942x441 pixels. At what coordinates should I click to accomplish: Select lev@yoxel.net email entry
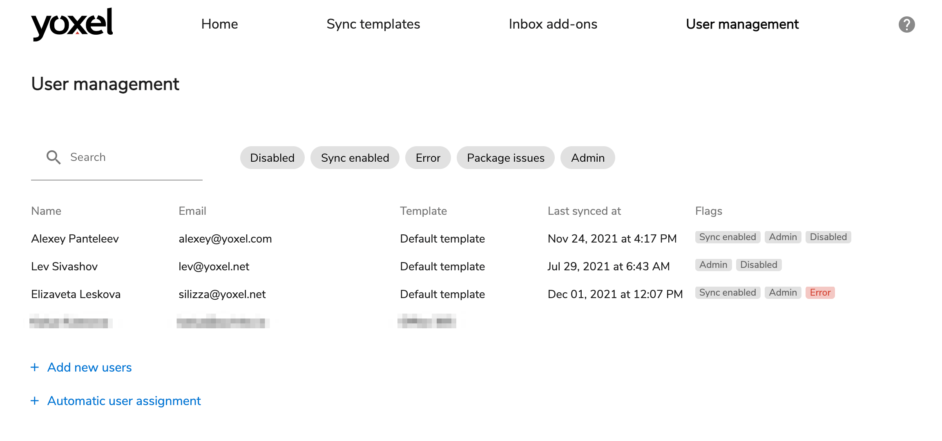pyautogui.click(x=214, y=267)
